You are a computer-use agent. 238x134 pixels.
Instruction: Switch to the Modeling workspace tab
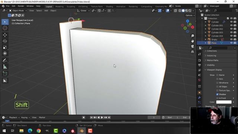pyautogui.click(x=59, y=7)
